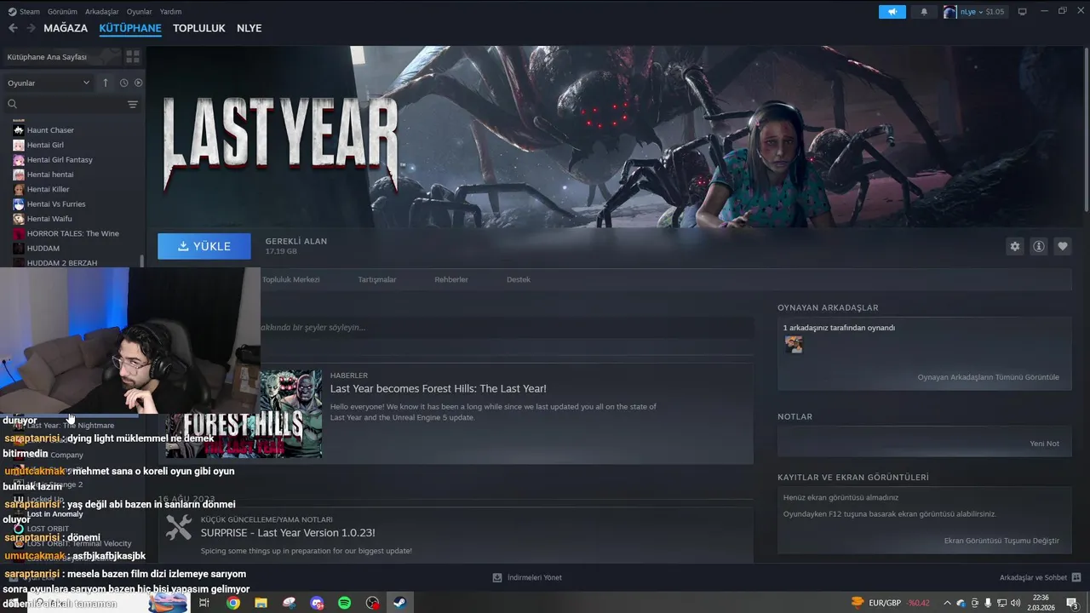1090x613 pixels.
Task: Click the library search field
Action: 65,104
